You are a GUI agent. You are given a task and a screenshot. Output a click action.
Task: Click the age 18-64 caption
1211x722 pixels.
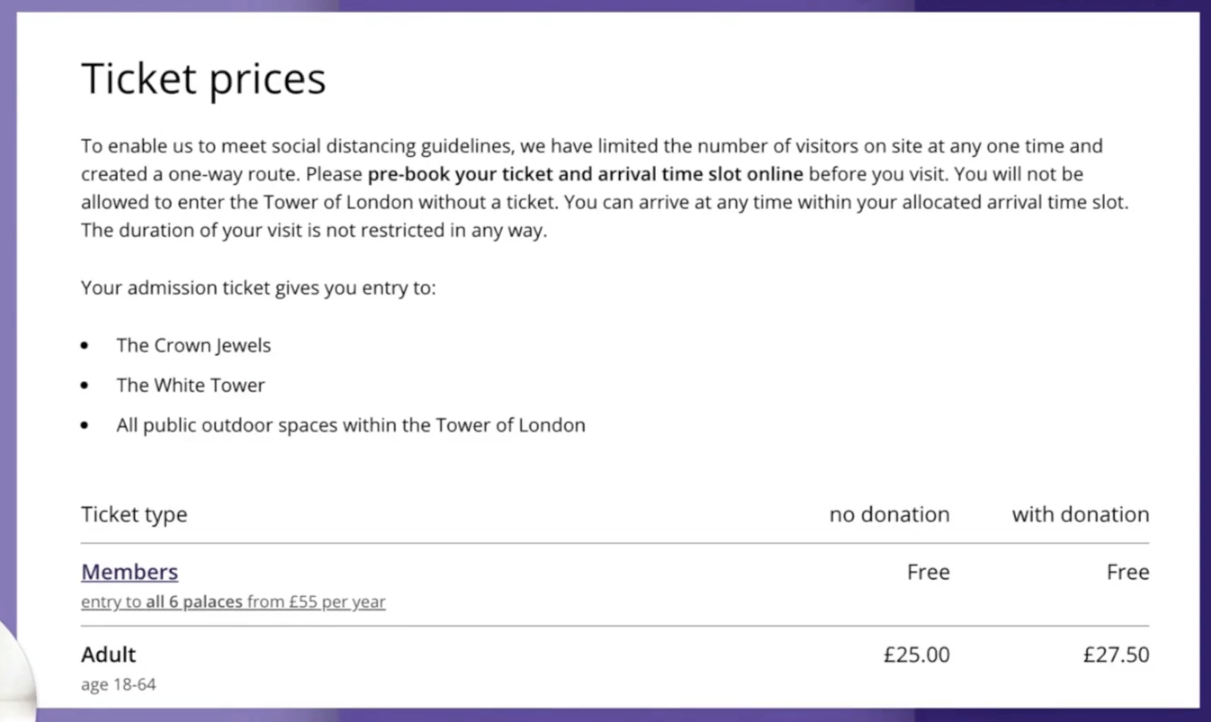(119, 685)
